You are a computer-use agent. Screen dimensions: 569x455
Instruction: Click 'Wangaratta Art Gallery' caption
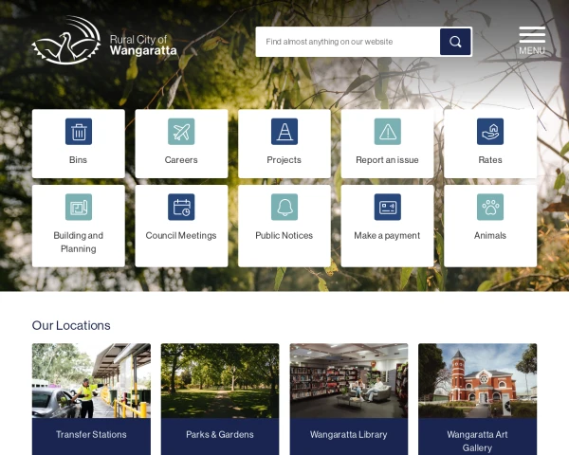(477, 441)
